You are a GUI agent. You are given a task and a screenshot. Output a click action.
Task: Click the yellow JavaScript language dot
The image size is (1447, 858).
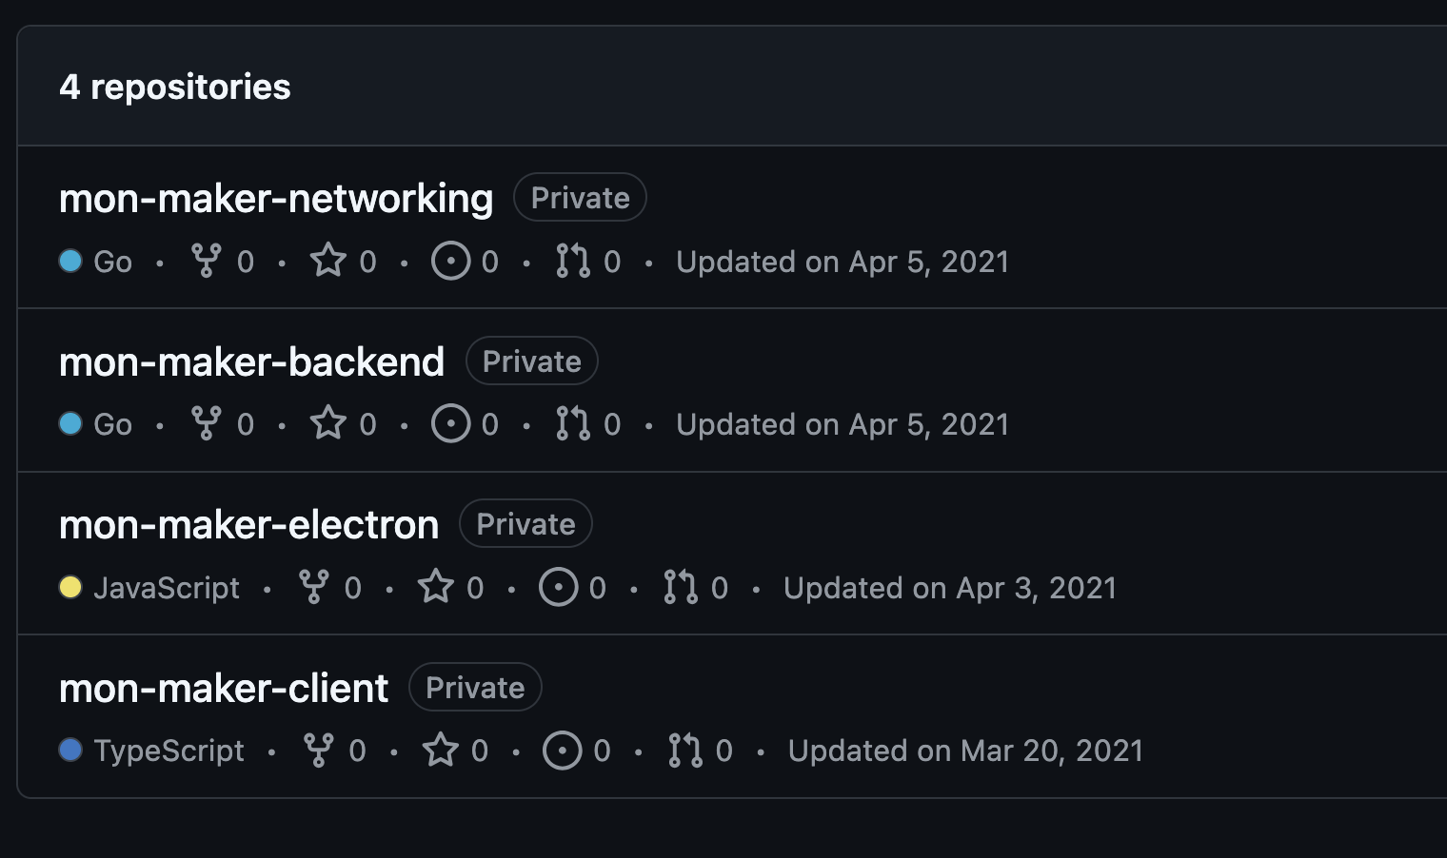coord(70,588)
